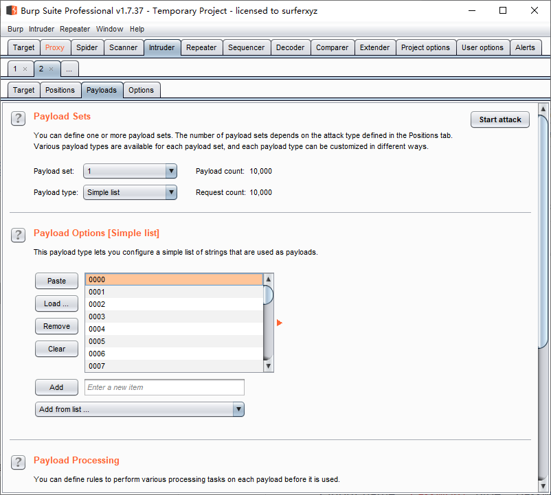This screenshot has height=495, width=551.
Task: Click the Payload Processing help question-mark icon
Action: click(19, 462)
